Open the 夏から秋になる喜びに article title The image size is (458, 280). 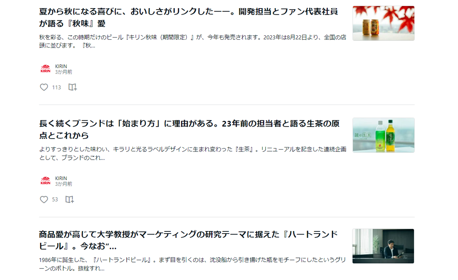point(188,17)
